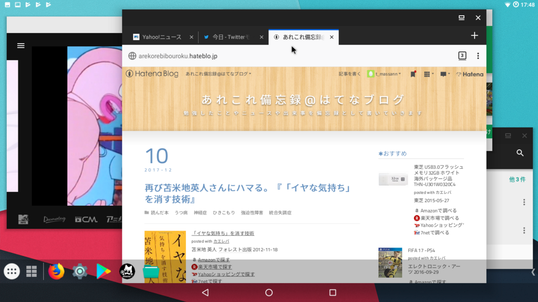Click the 「イヤな気持ち」を消す技術 book link
Viewport: 538px width, 302px height.
(x=223, y=233)
